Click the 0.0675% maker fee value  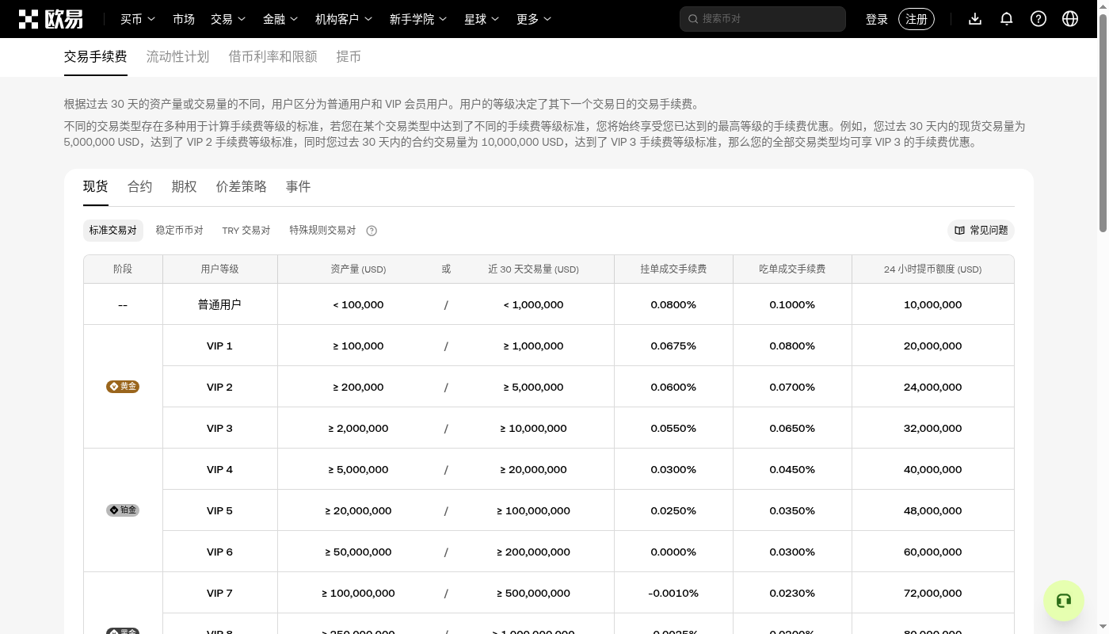coord(674,346)
